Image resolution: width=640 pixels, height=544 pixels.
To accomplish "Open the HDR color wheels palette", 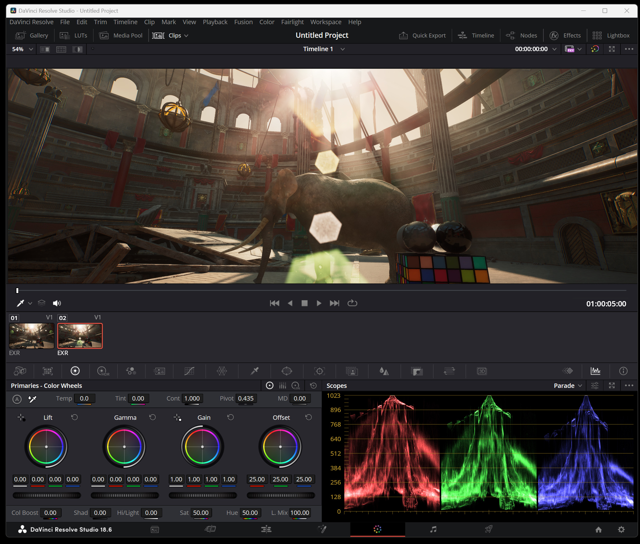I will point(103,371).
